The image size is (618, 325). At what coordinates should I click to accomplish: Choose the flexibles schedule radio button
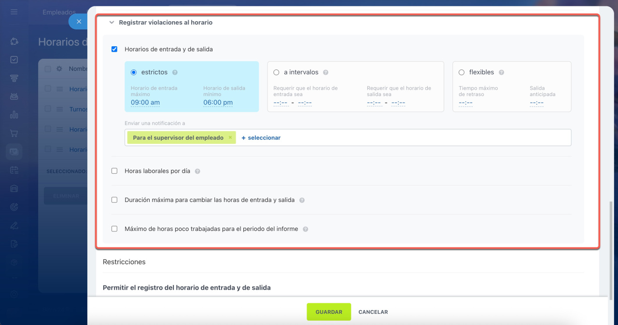pyautogui.click(x=462, y=72)
